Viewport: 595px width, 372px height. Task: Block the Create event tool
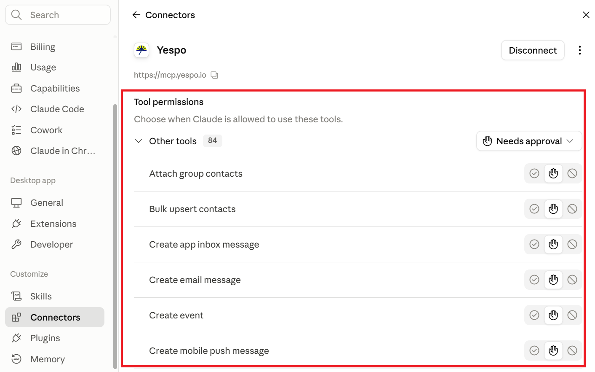click(572, 315)
